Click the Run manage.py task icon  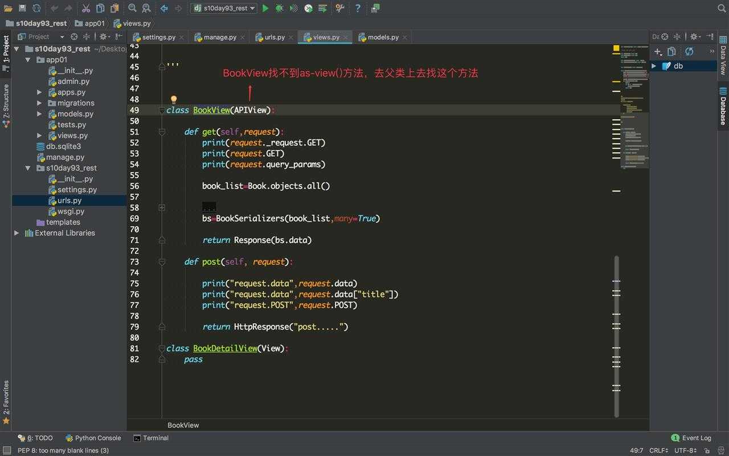[x=308, y=8]
